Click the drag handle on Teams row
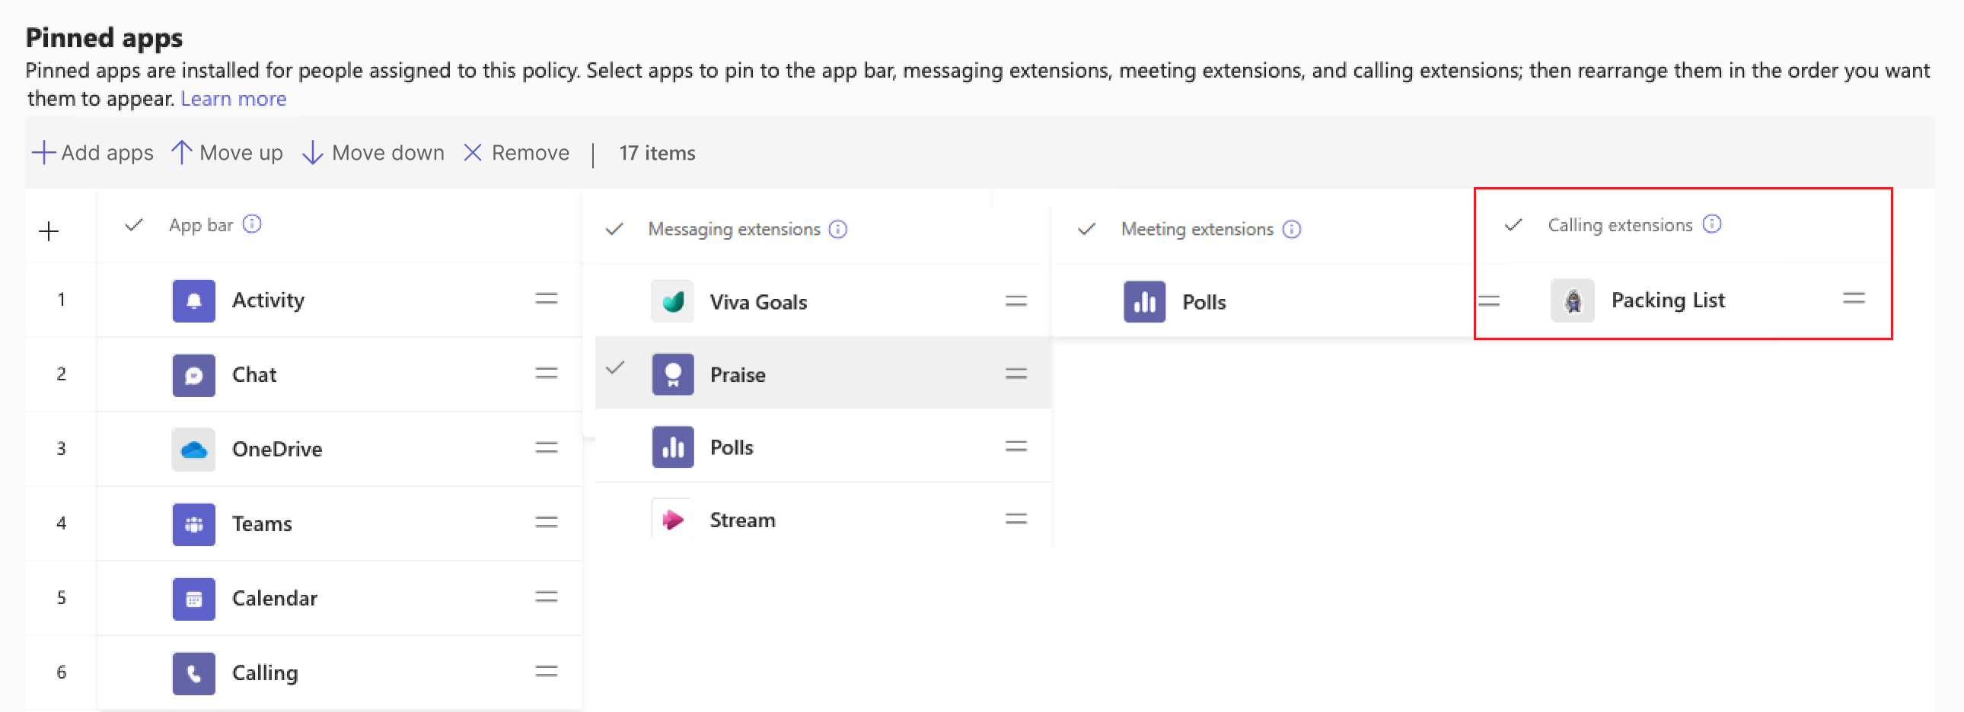 (546, 523)
